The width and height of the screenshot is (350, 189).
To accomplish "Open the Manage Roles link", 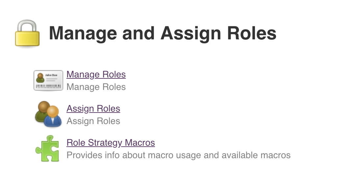I will (x=96, y=74).
